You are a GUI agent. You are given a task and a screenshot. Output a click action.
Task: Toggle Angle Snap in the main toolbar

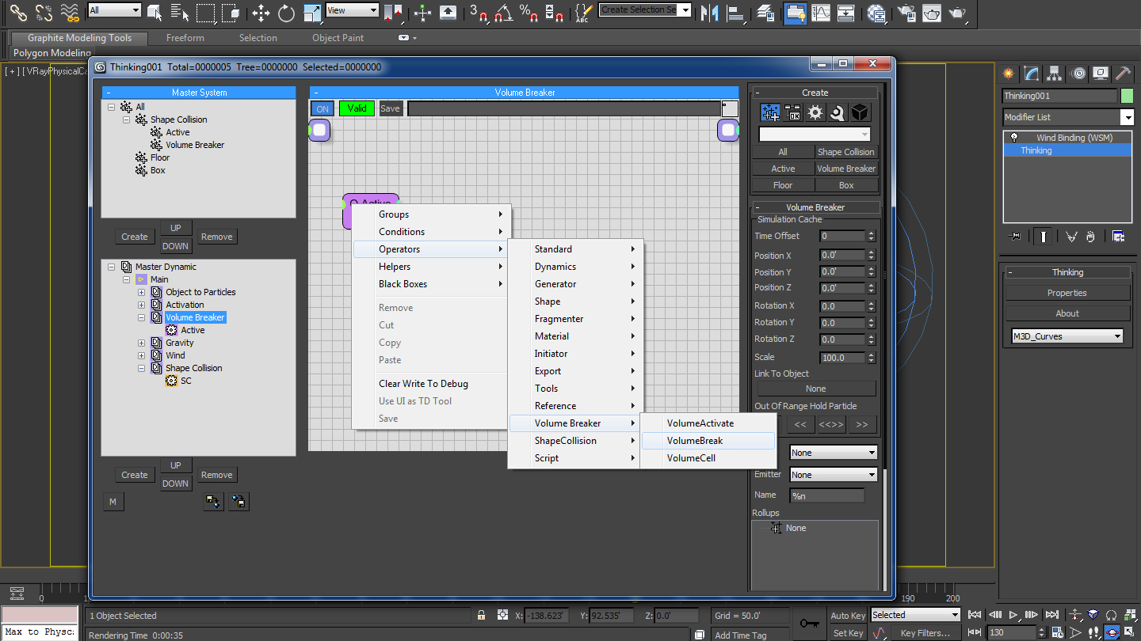click(x=503, y=12)
